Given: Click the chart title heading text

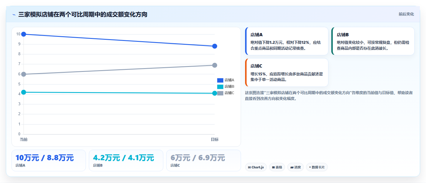Looking at the screenshot, I should (x=83, y=14).
